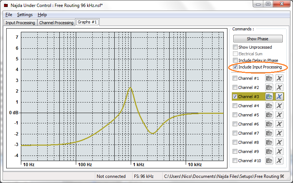Click the 1 kHz axis label

[138, 164]
